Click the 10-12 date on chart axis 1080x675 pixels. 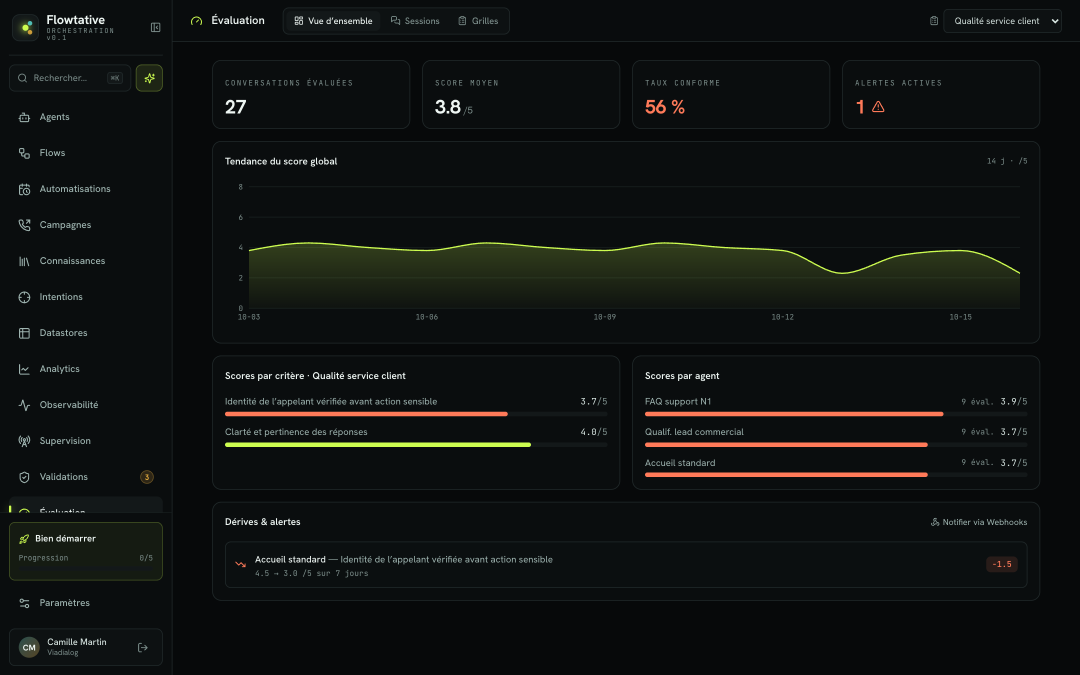[782, 317]
